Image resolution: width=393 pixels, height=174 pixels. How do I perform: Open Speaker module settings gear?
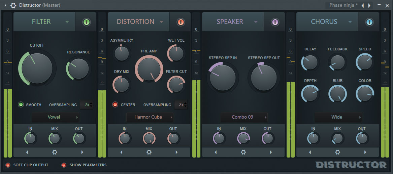[243, 152]
